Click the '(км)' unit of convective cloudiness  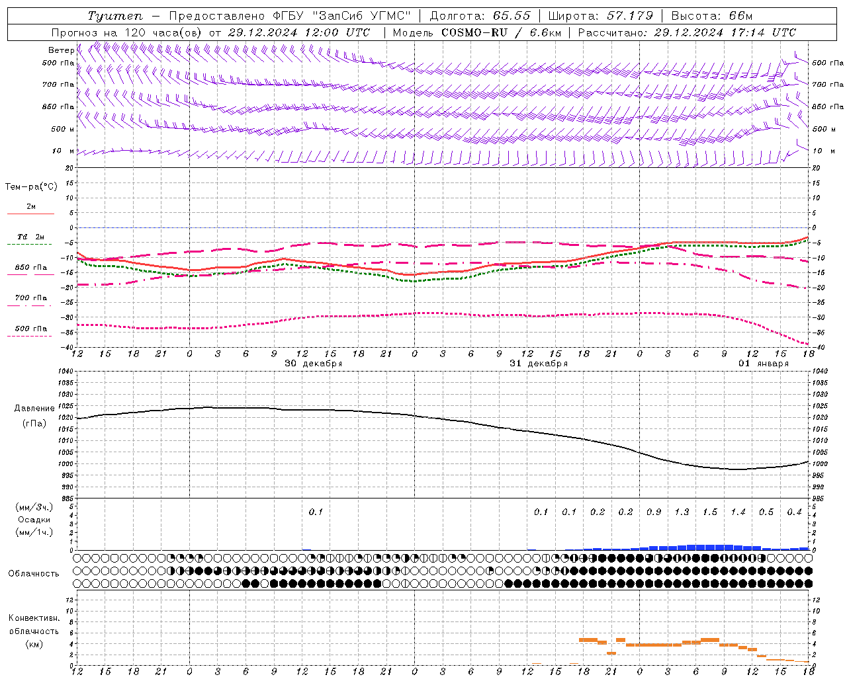tap(34, 644)
